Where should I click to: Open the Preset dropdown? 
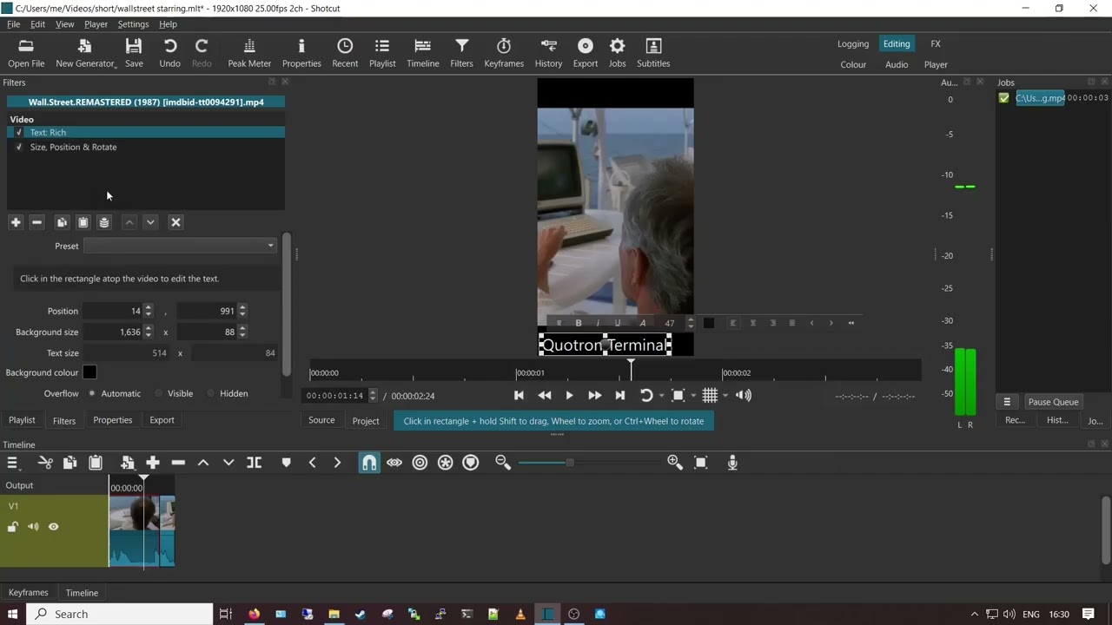click(180, 246)
